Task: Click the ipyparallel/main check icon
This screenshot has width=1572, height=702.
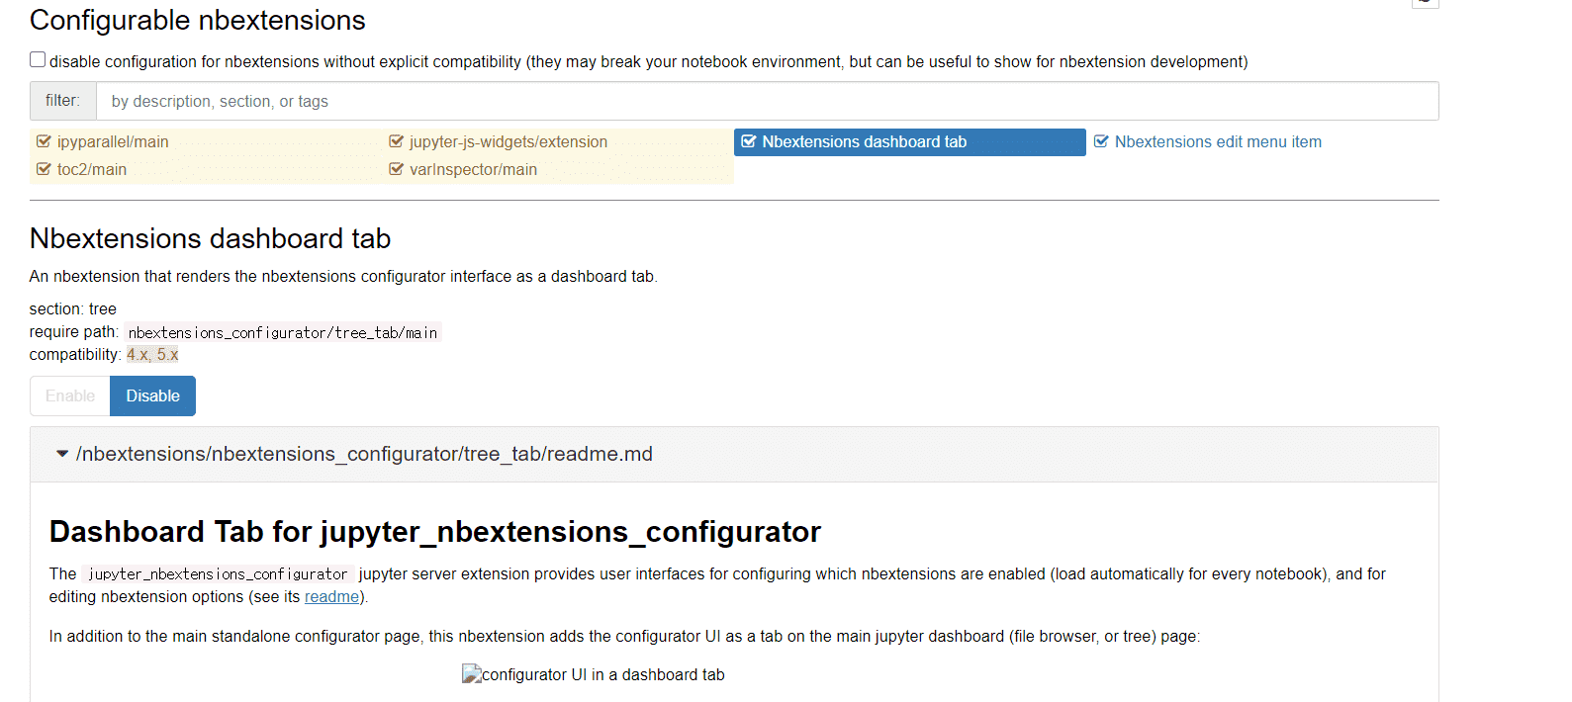Action: click(44, 141)
